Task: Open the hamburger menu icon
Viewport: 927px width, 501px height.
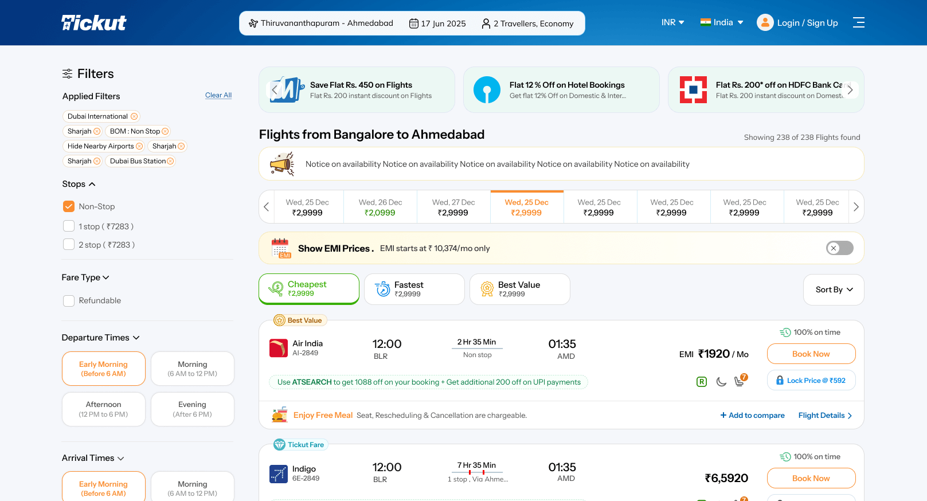Action: 858,22
